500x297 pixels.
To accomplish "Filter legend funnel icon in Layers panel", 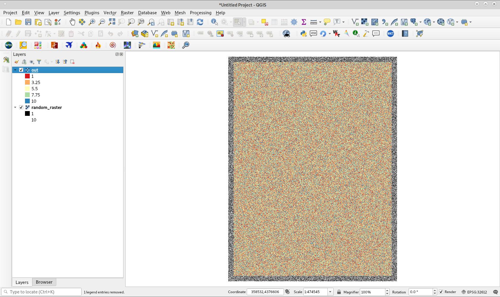I will [39, 62].
